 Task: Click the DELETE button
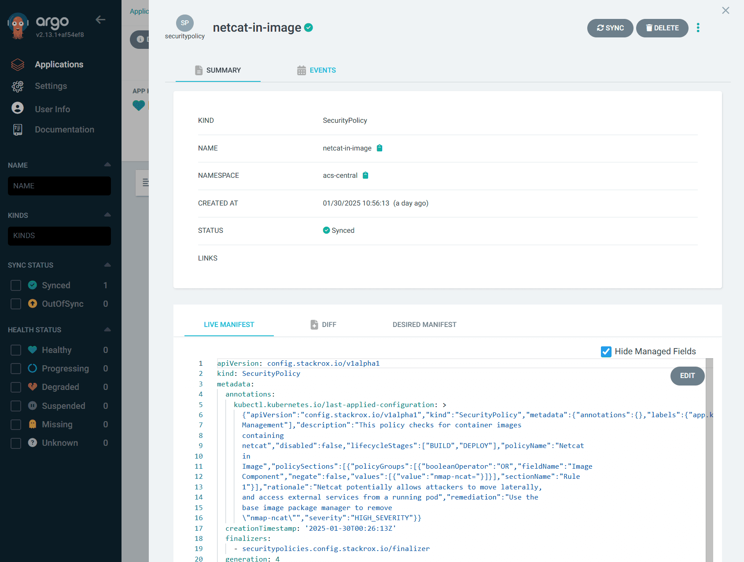[662, 28]
